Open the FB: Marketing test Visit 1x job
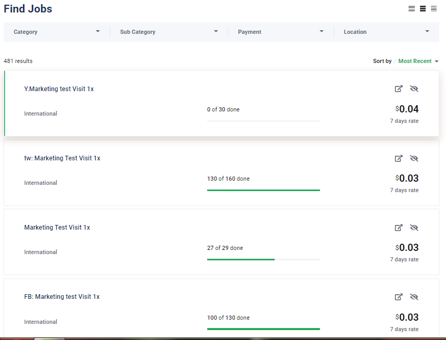 pyautogui.click(x=62, y=297)
